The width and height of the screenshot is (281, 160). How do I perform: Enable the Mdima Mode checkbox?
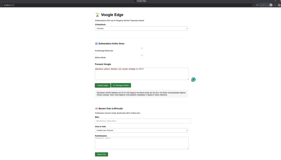tap(142, 55)
